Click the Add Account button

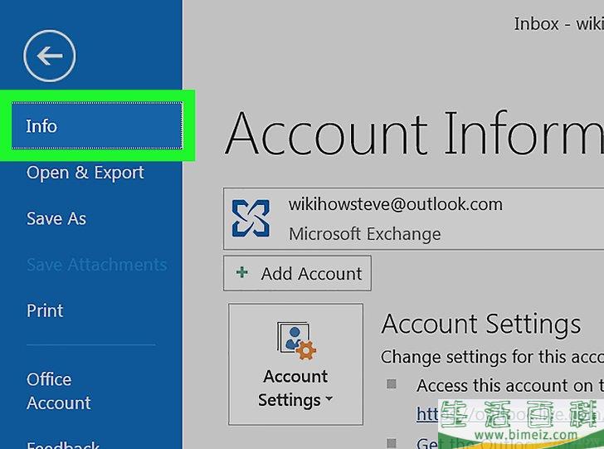pyautogui.click(x=297, y=273)
